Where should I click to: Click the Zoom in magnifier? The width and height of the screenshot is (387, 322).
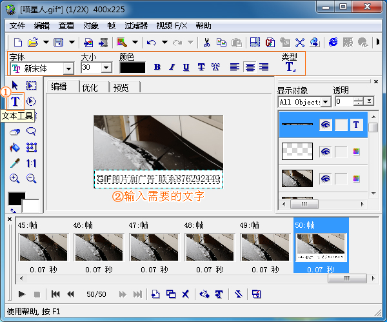[x=15, y=178]
